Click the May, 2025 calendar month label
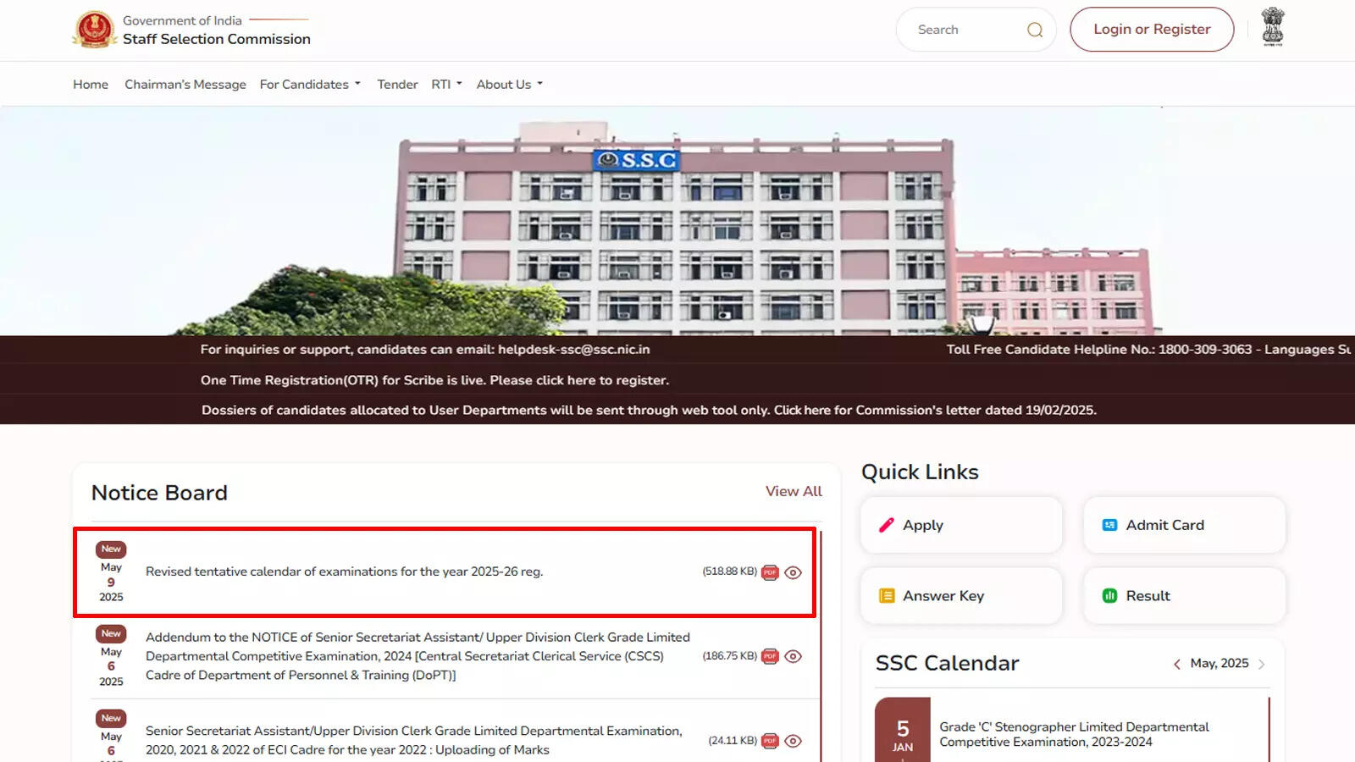1355x762 pixels. pyautogui.click(x=1219, y=663)
